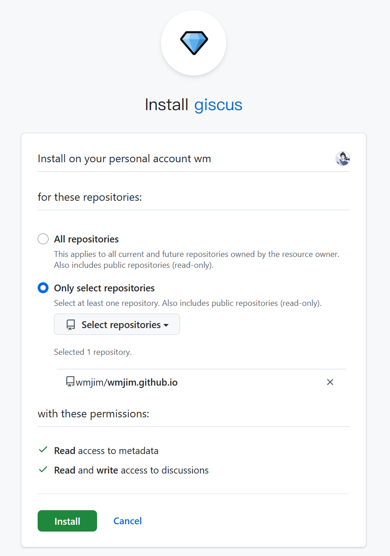
Task: Click 'Read and write access to discussions' text
Action: [131, 470]
